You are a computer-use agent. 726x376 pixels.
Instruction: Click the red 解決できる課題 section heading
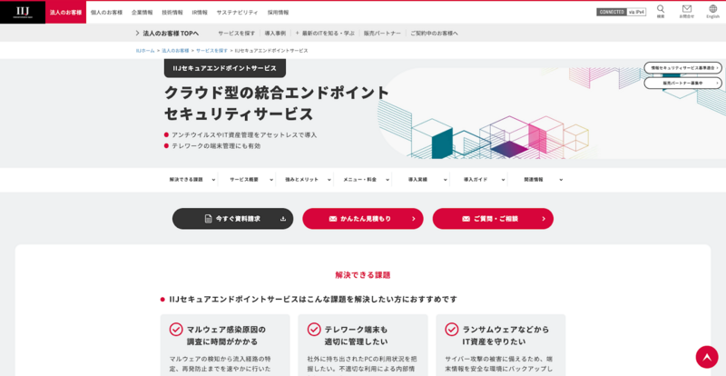click(363, 275)
